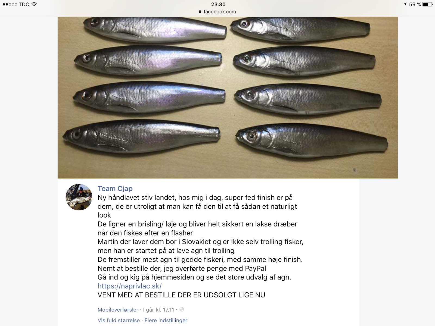Open the Team Cjap profile picture
The height and width of the screenshot is (326, 435).
point(79,197)
